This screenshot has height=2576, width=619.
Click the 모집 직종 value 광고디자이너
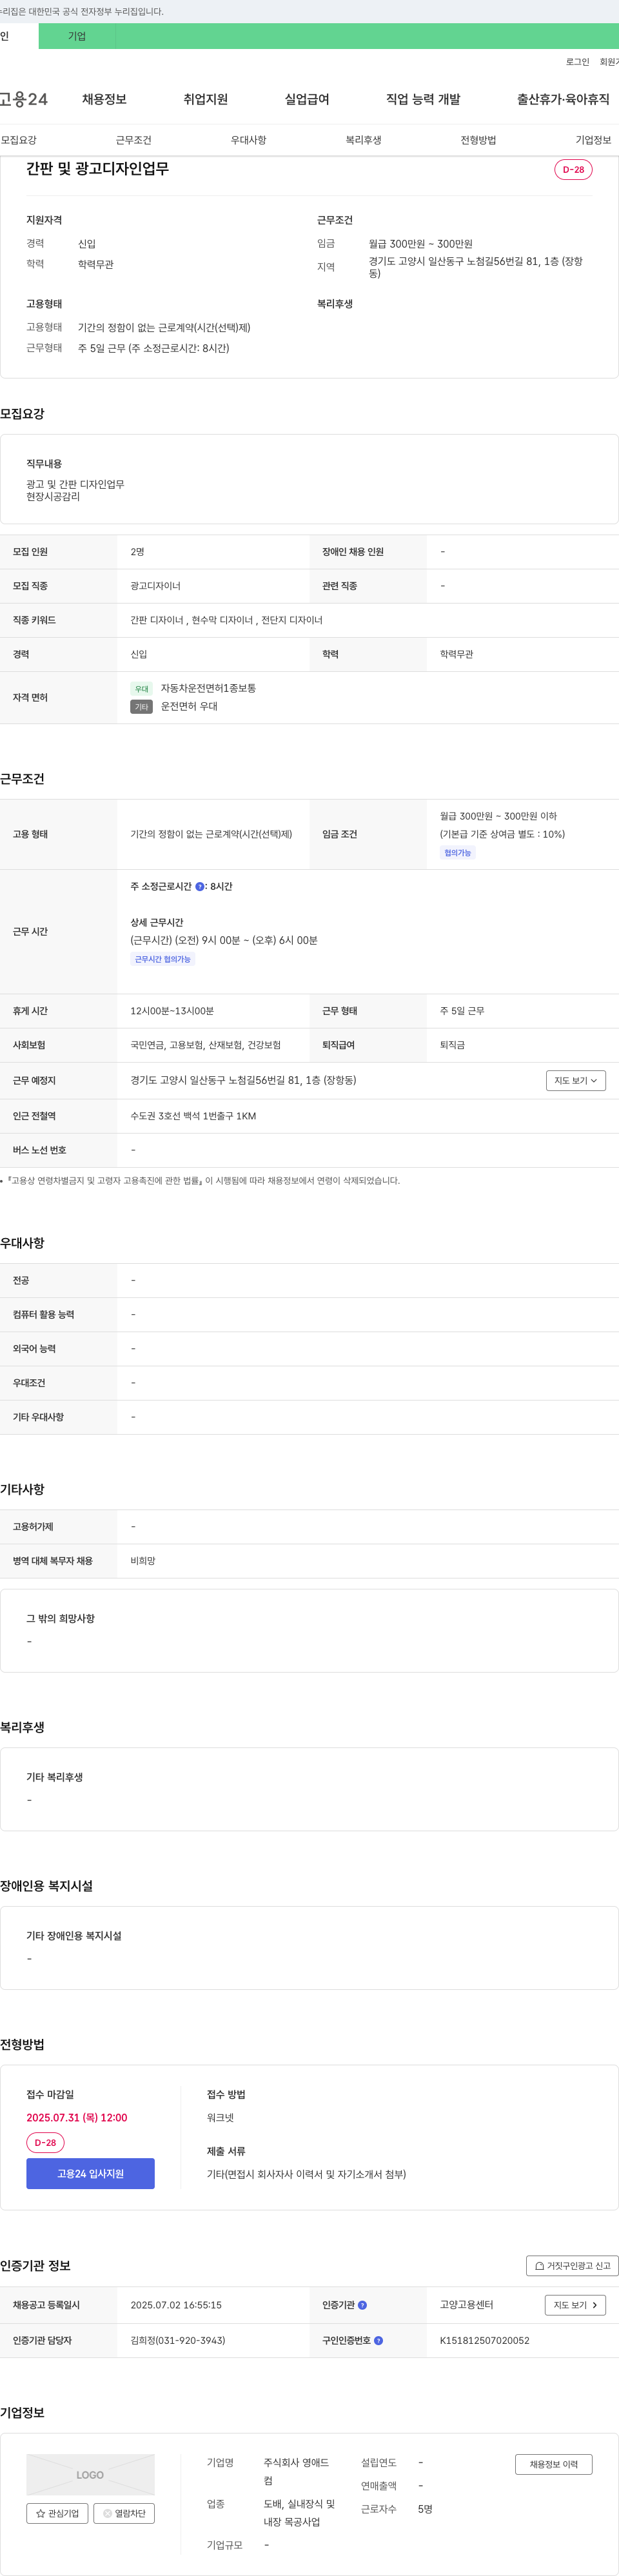pyautogui.click(x=155, y=586)
